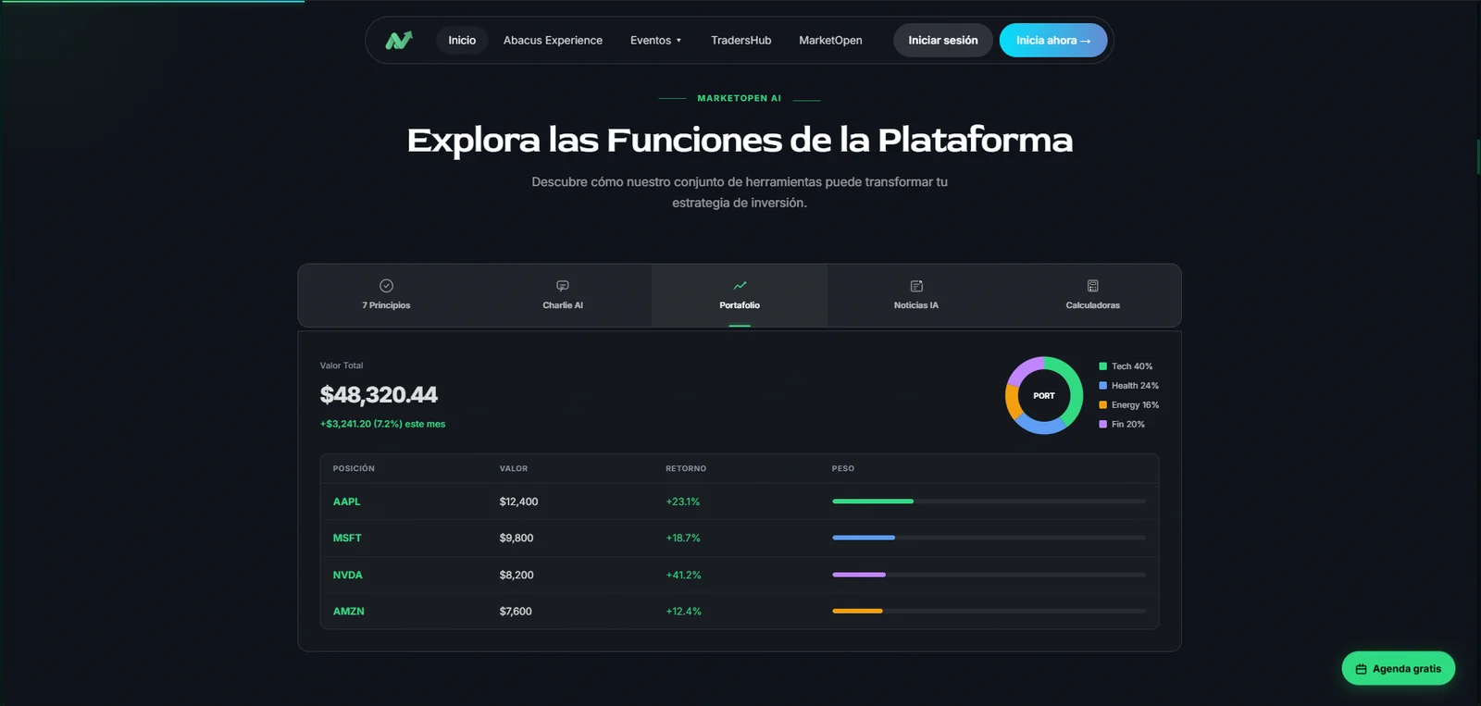Navigate to TradersHub

(x=740, y=40)
